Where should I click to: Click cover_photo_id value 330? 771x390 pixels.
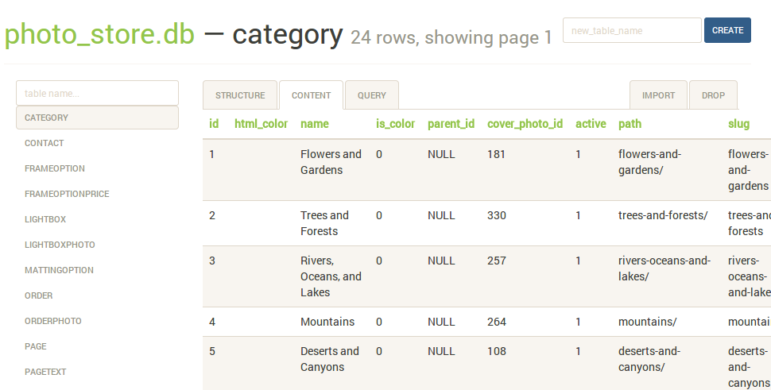[x=497, y=215]
